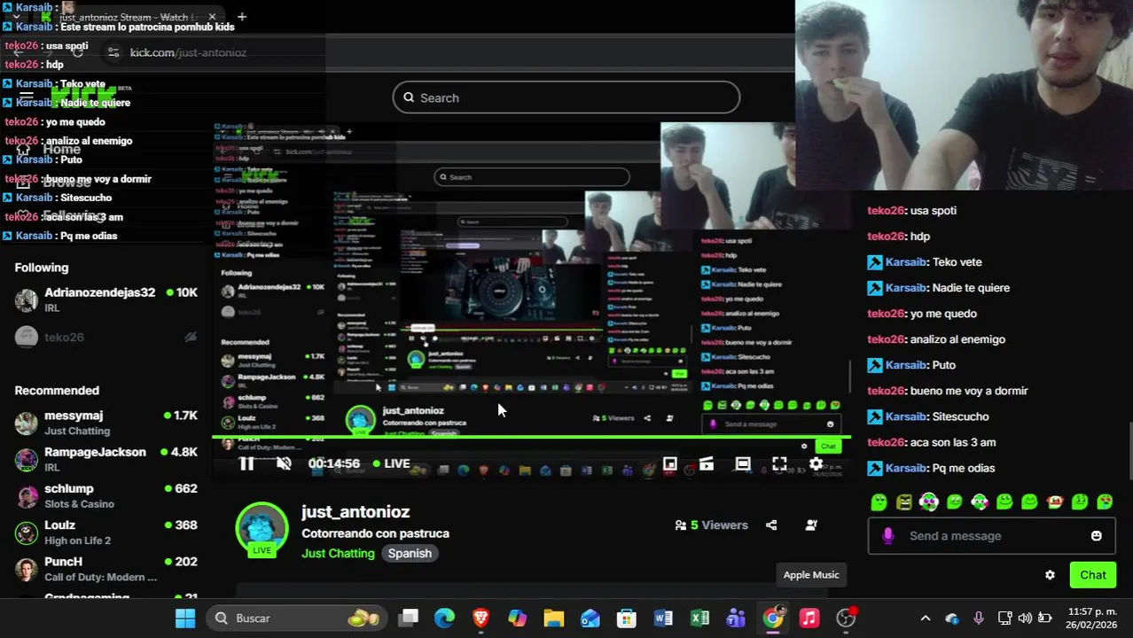Pick the angry olive face emote
The width and height of the screenshot is (1133, 638).
click(x=904, y=502)
